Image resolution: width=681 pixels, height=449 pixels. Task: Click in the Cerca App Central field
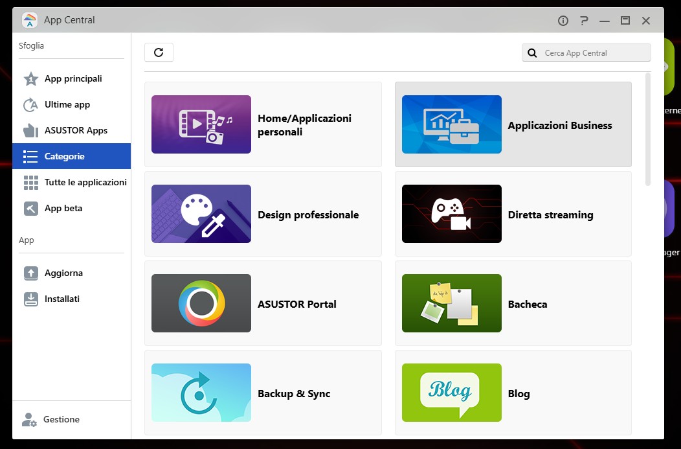click(x=586, y=52)
